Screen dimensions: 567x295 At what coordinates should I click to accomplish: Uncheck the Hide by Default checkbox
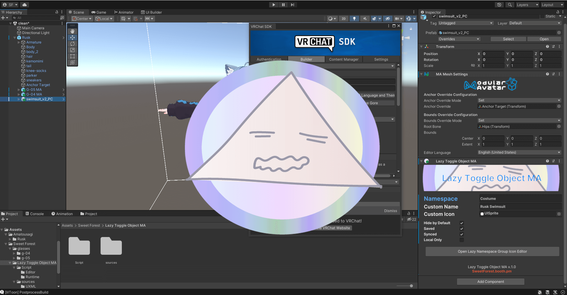click(x=462, y=223)
